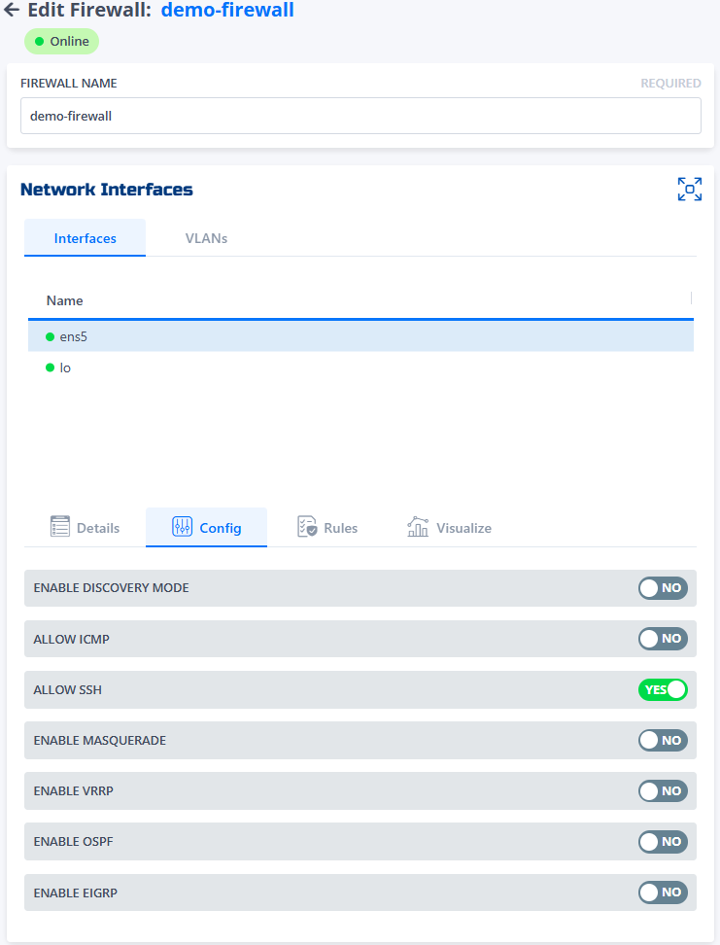
Task: Click the Firewall Name input field
Action: click(x=360, y=116)
